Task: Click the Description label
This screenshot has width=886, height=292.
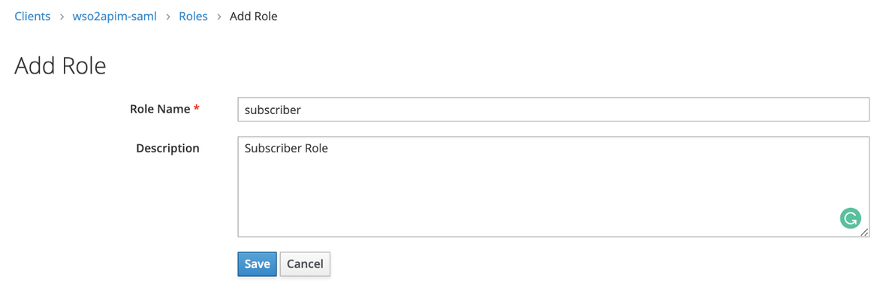Action: coord(168,148)
